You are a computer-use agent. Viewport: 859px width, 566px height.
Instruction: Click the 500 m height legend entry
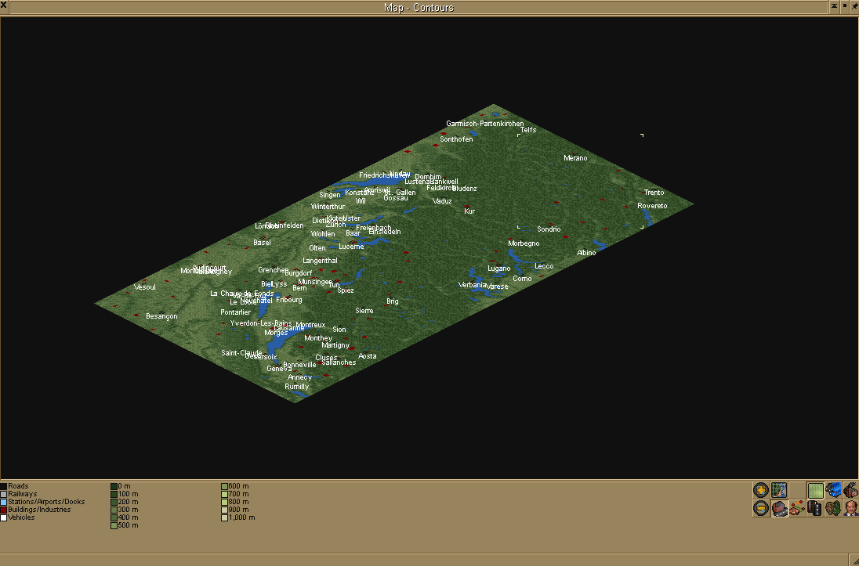125,525
